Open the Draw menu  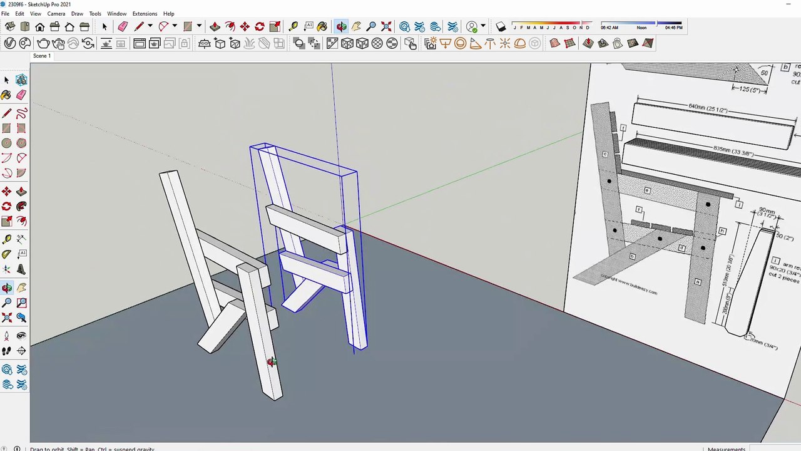tap(77, 13)
